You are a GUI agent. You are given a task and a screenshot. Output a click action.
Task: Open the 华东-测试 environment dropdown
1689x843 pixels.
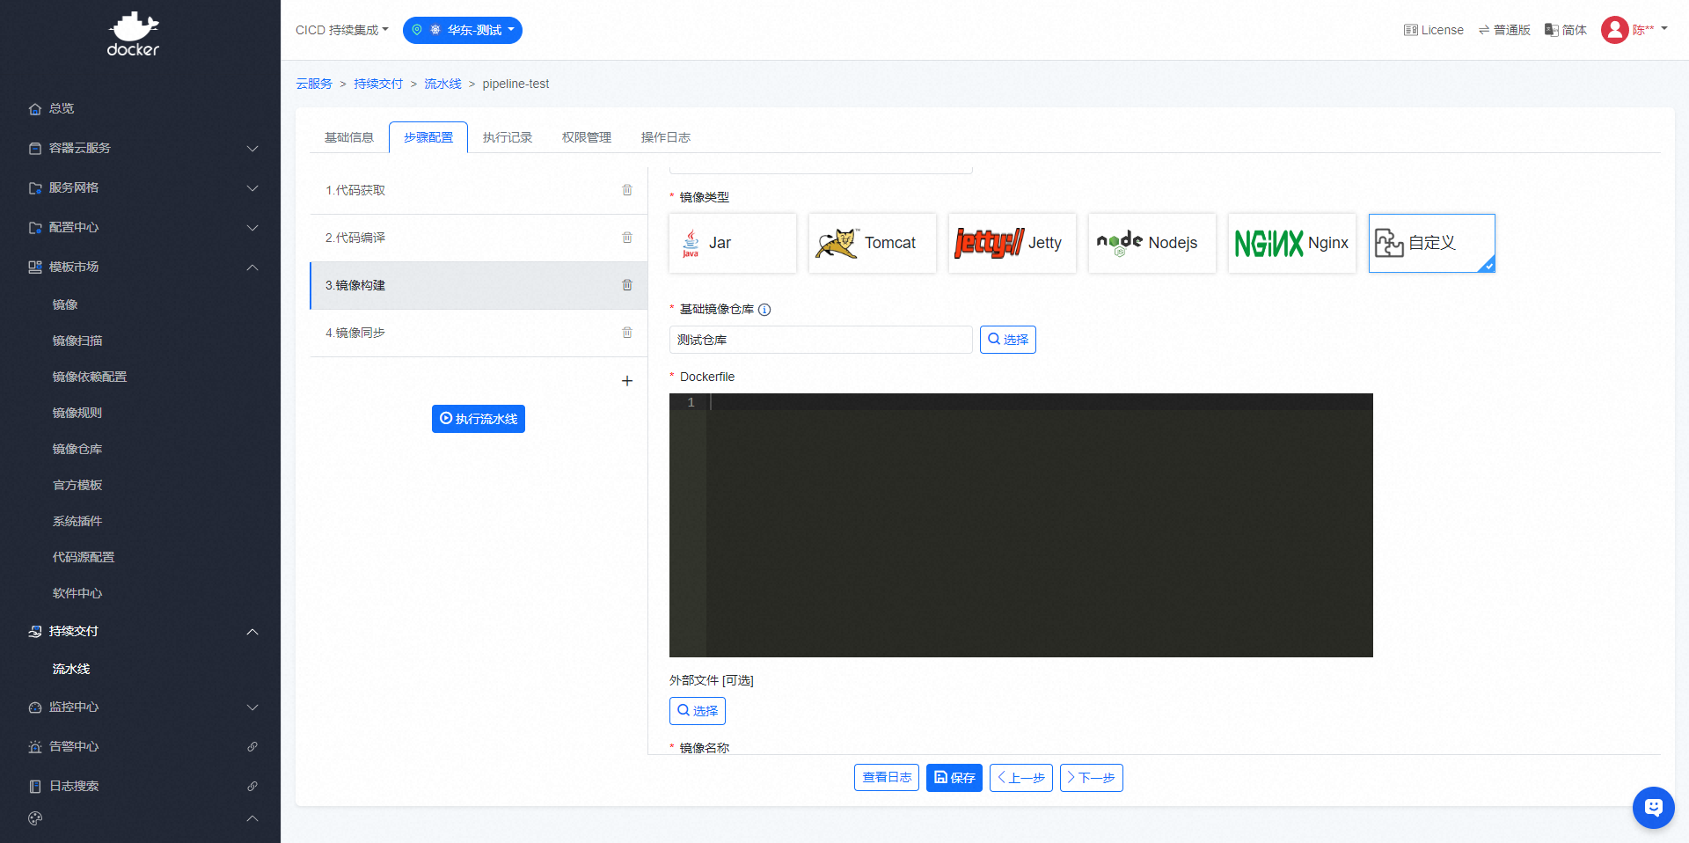pyautogui.click(x=463, y=30)
